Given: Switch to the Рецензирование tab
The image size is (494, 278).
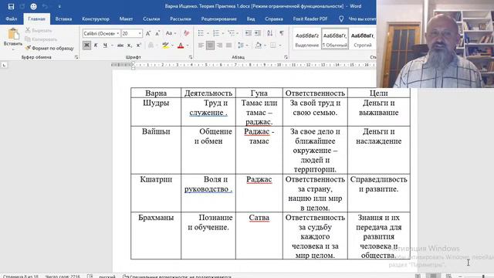Looking at the screenshot, I should (219, 19).
